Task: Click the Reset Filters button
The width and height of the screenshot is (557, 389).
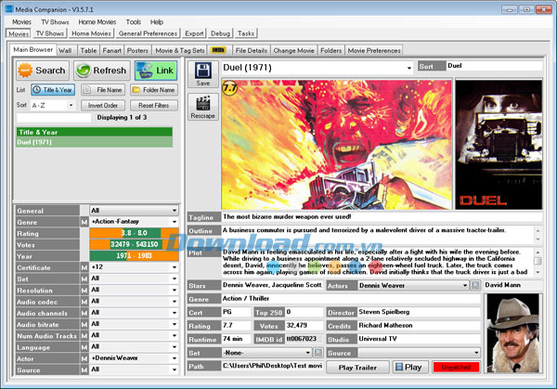Action: (x=154, y=106)
